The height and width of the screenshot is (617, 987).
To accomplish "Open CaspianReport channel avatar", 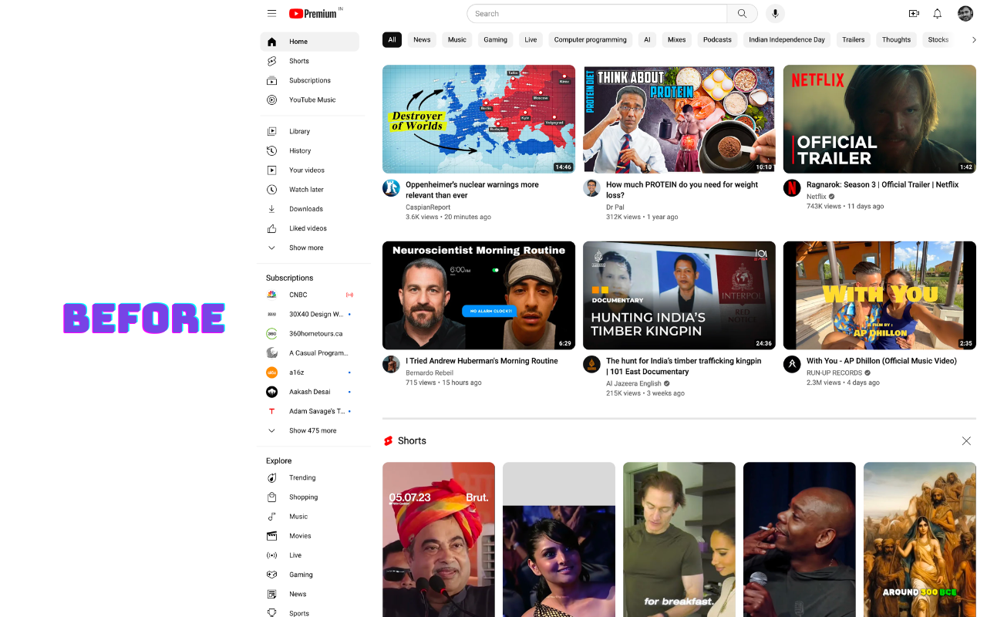I will (x=391, y=187).
